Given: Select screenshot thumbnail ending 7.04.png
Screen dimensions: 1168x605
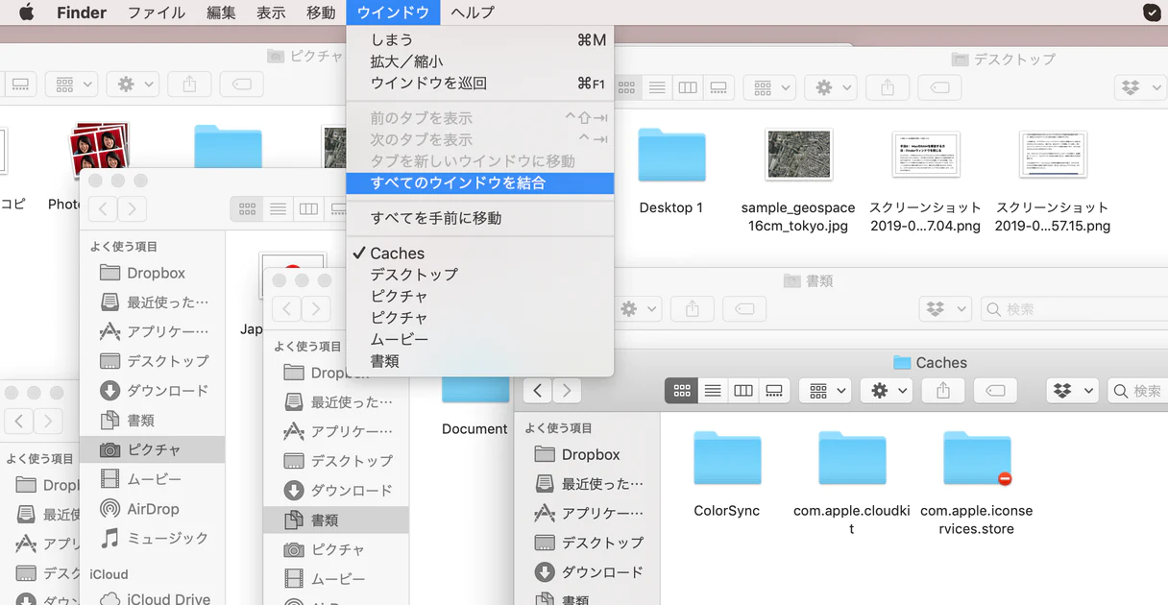Looking at the screenshot, I should (926, 154).
